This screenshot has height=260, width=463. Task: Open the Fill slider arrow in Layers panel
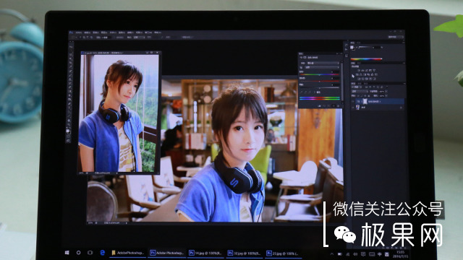pyautogui.click(x=386, y=96)
